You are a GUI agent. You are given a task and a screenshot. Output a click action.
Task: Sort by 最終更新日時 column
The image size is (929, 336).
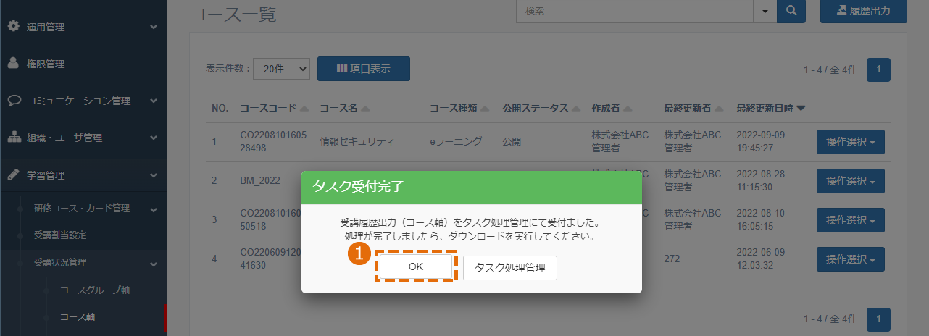[x=770, y=108]
